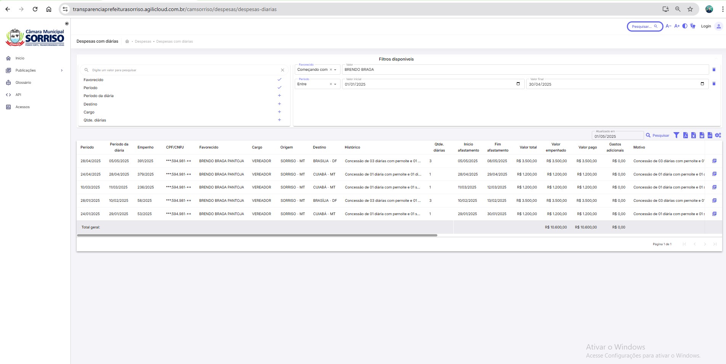Export the table as PDF
The image size is (726, 364).
tap(685, 135)
